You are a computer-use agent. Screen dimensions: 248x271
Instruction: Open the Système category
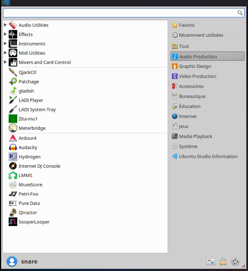(208, 146)
